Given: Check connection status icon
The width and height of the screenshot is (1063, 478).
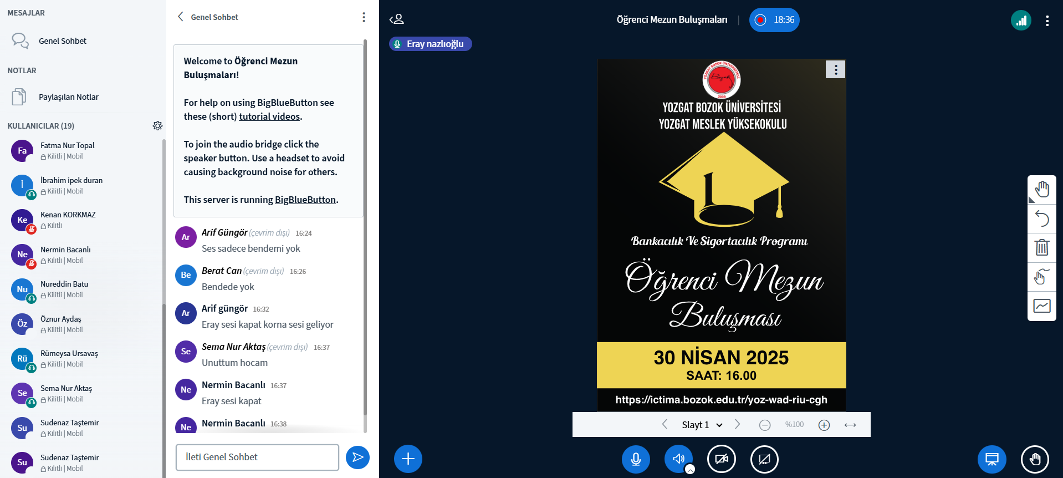Looking at the screenshot, I should point(1021,21).
